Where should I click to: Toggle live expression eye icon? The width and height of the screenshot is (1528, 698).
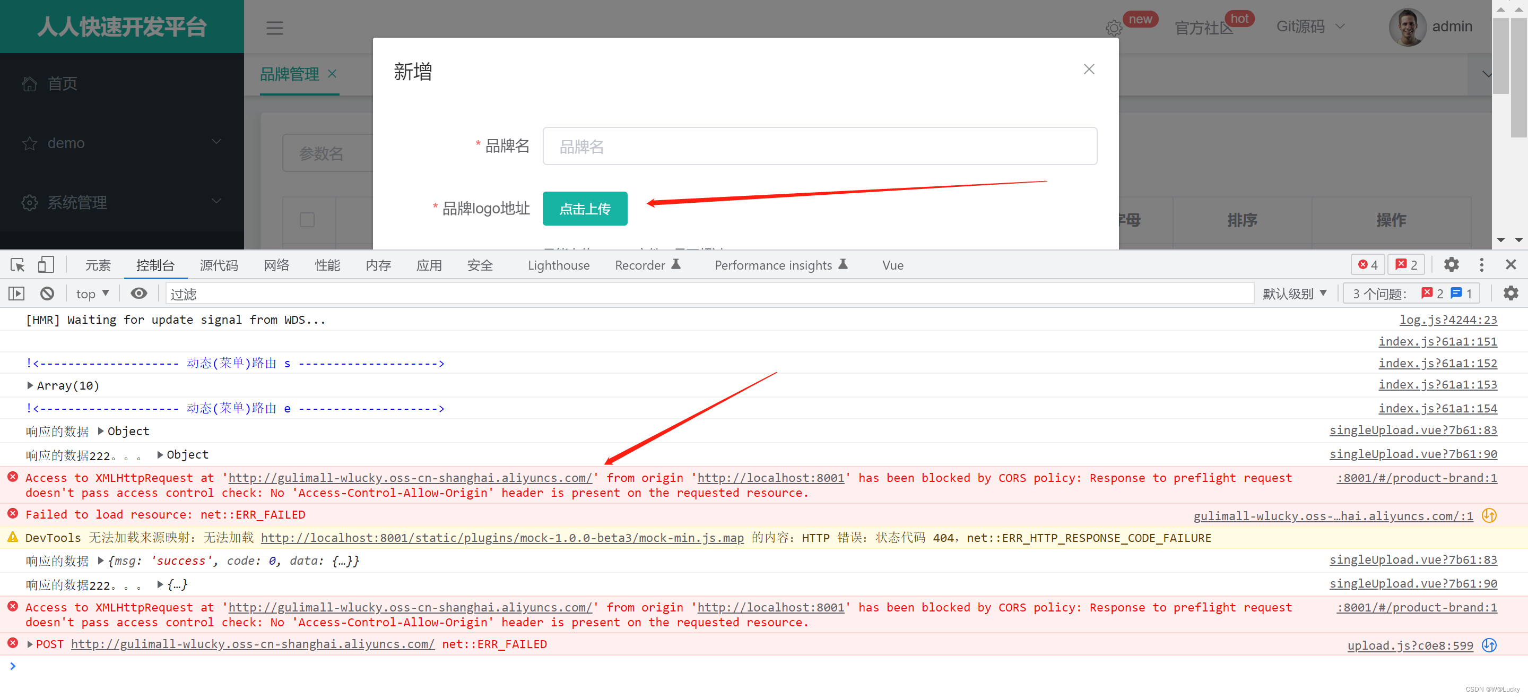pos(139,294)
